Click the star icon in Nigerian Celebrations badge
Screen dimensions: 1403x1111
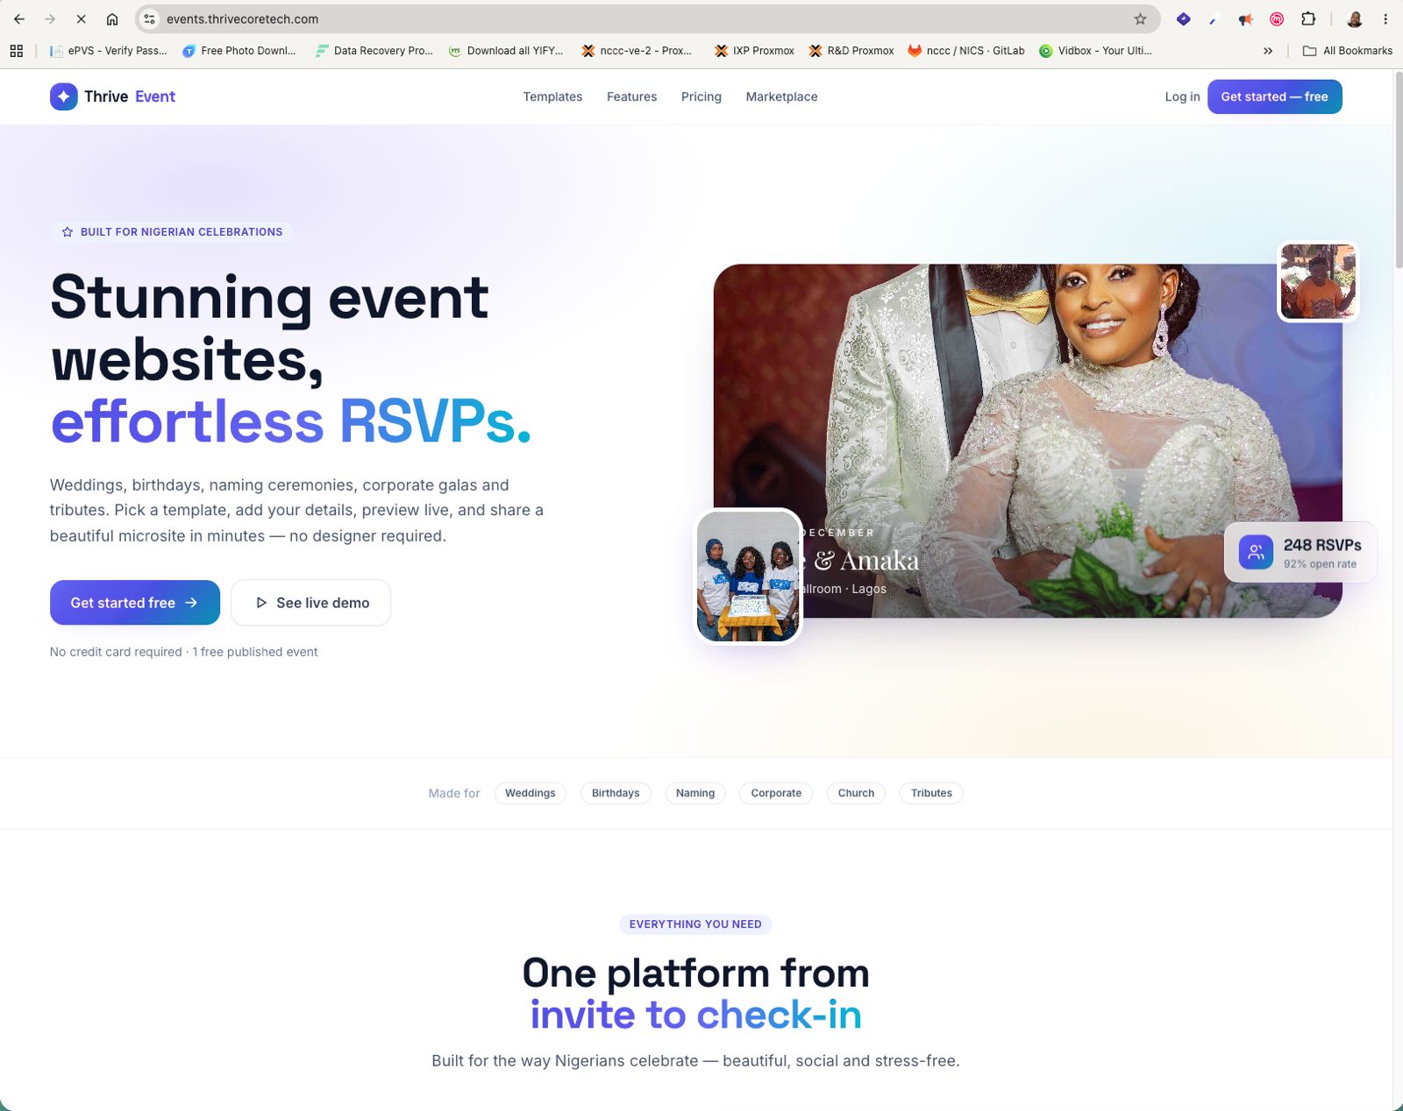coord(68,232)
